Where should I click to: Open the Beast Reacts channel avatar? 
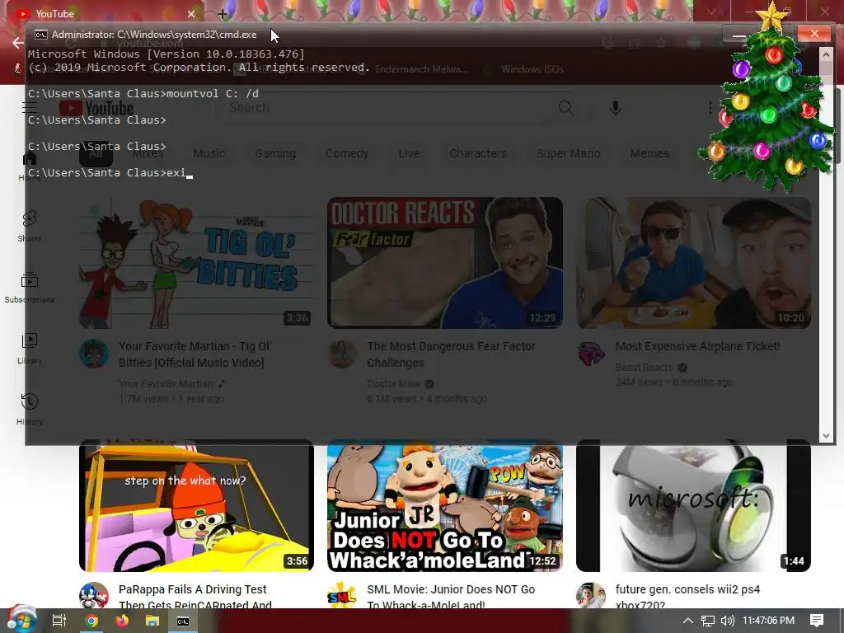coord(591,354)
